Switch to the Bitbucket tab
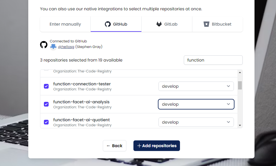276x166 pixels. pos(217,24)
